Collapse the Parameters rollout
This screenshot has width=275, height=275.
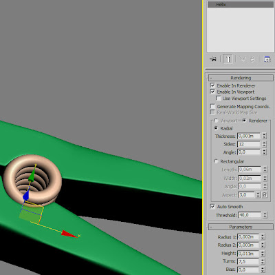coord(241,227)
